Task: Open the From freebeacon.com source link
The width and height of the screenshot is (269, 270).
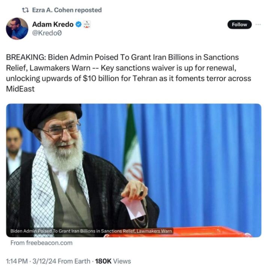Action: pyautogui.click(x=41, y=243)
